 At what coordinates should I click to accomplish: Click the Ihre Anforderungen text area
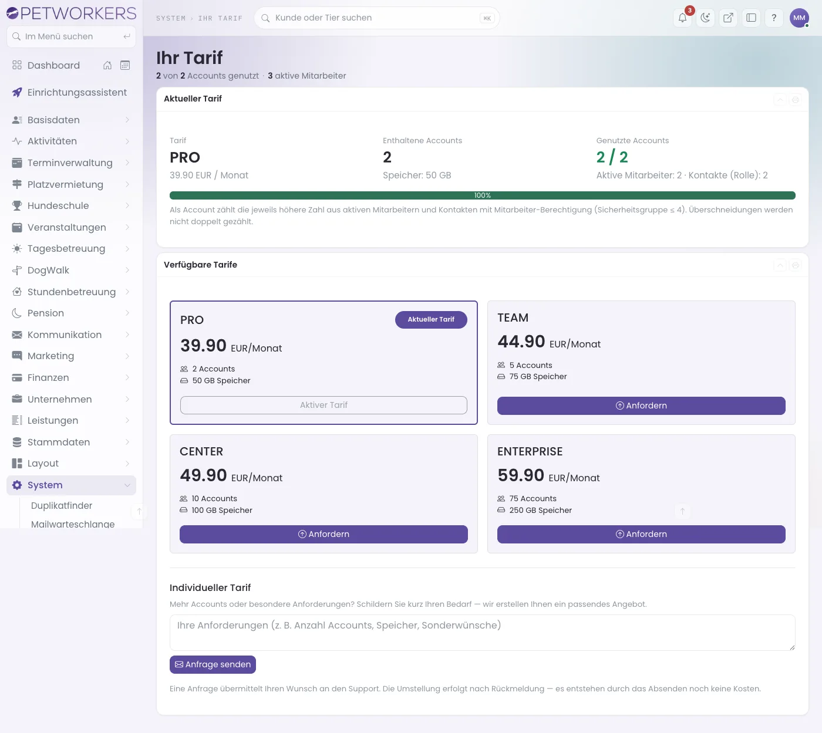click(483, 633)
